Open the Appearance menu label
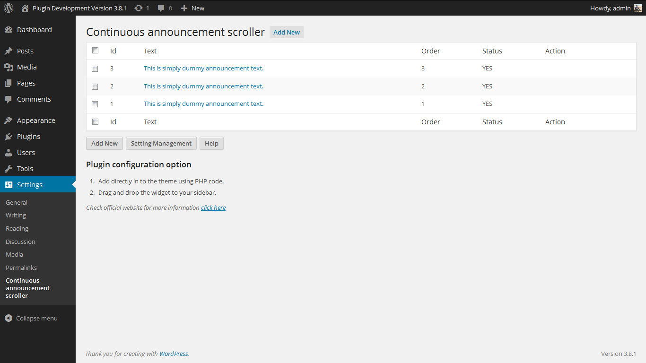This screenshot has width=646, height=363. tap(36, 121)
